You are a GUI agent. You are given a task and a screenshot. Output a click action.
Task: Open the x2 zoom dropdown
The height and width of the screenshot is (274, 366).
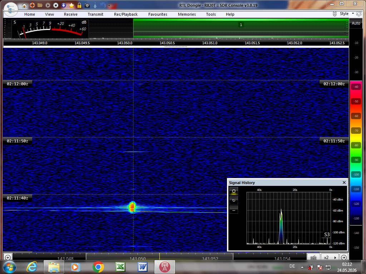330,257
